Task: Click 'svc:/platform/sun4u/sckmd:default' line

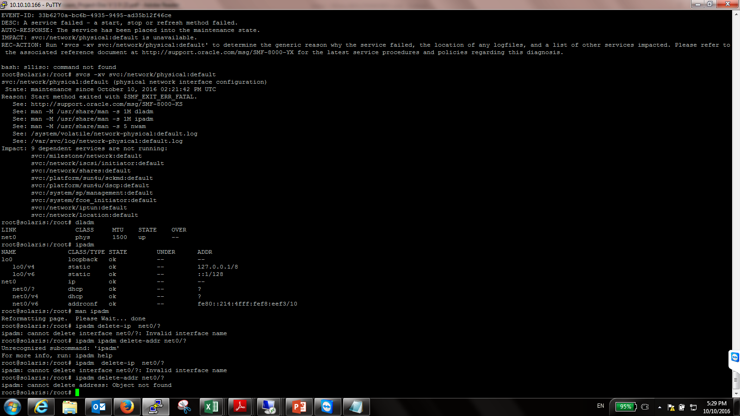Action: pos(92,178)
